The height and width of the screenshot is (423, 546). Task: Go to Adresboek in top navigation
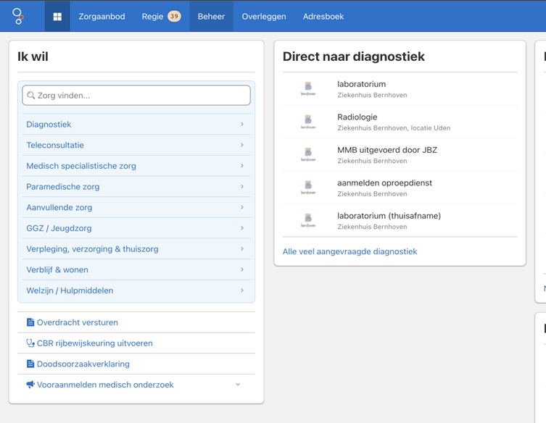(323, 17)
